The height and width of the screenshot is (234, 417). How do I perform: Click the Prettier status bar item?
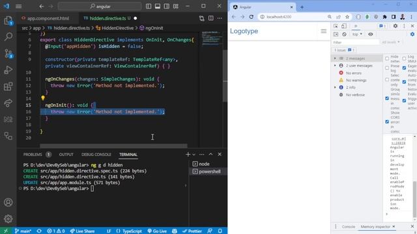click(x=192, y=231)
